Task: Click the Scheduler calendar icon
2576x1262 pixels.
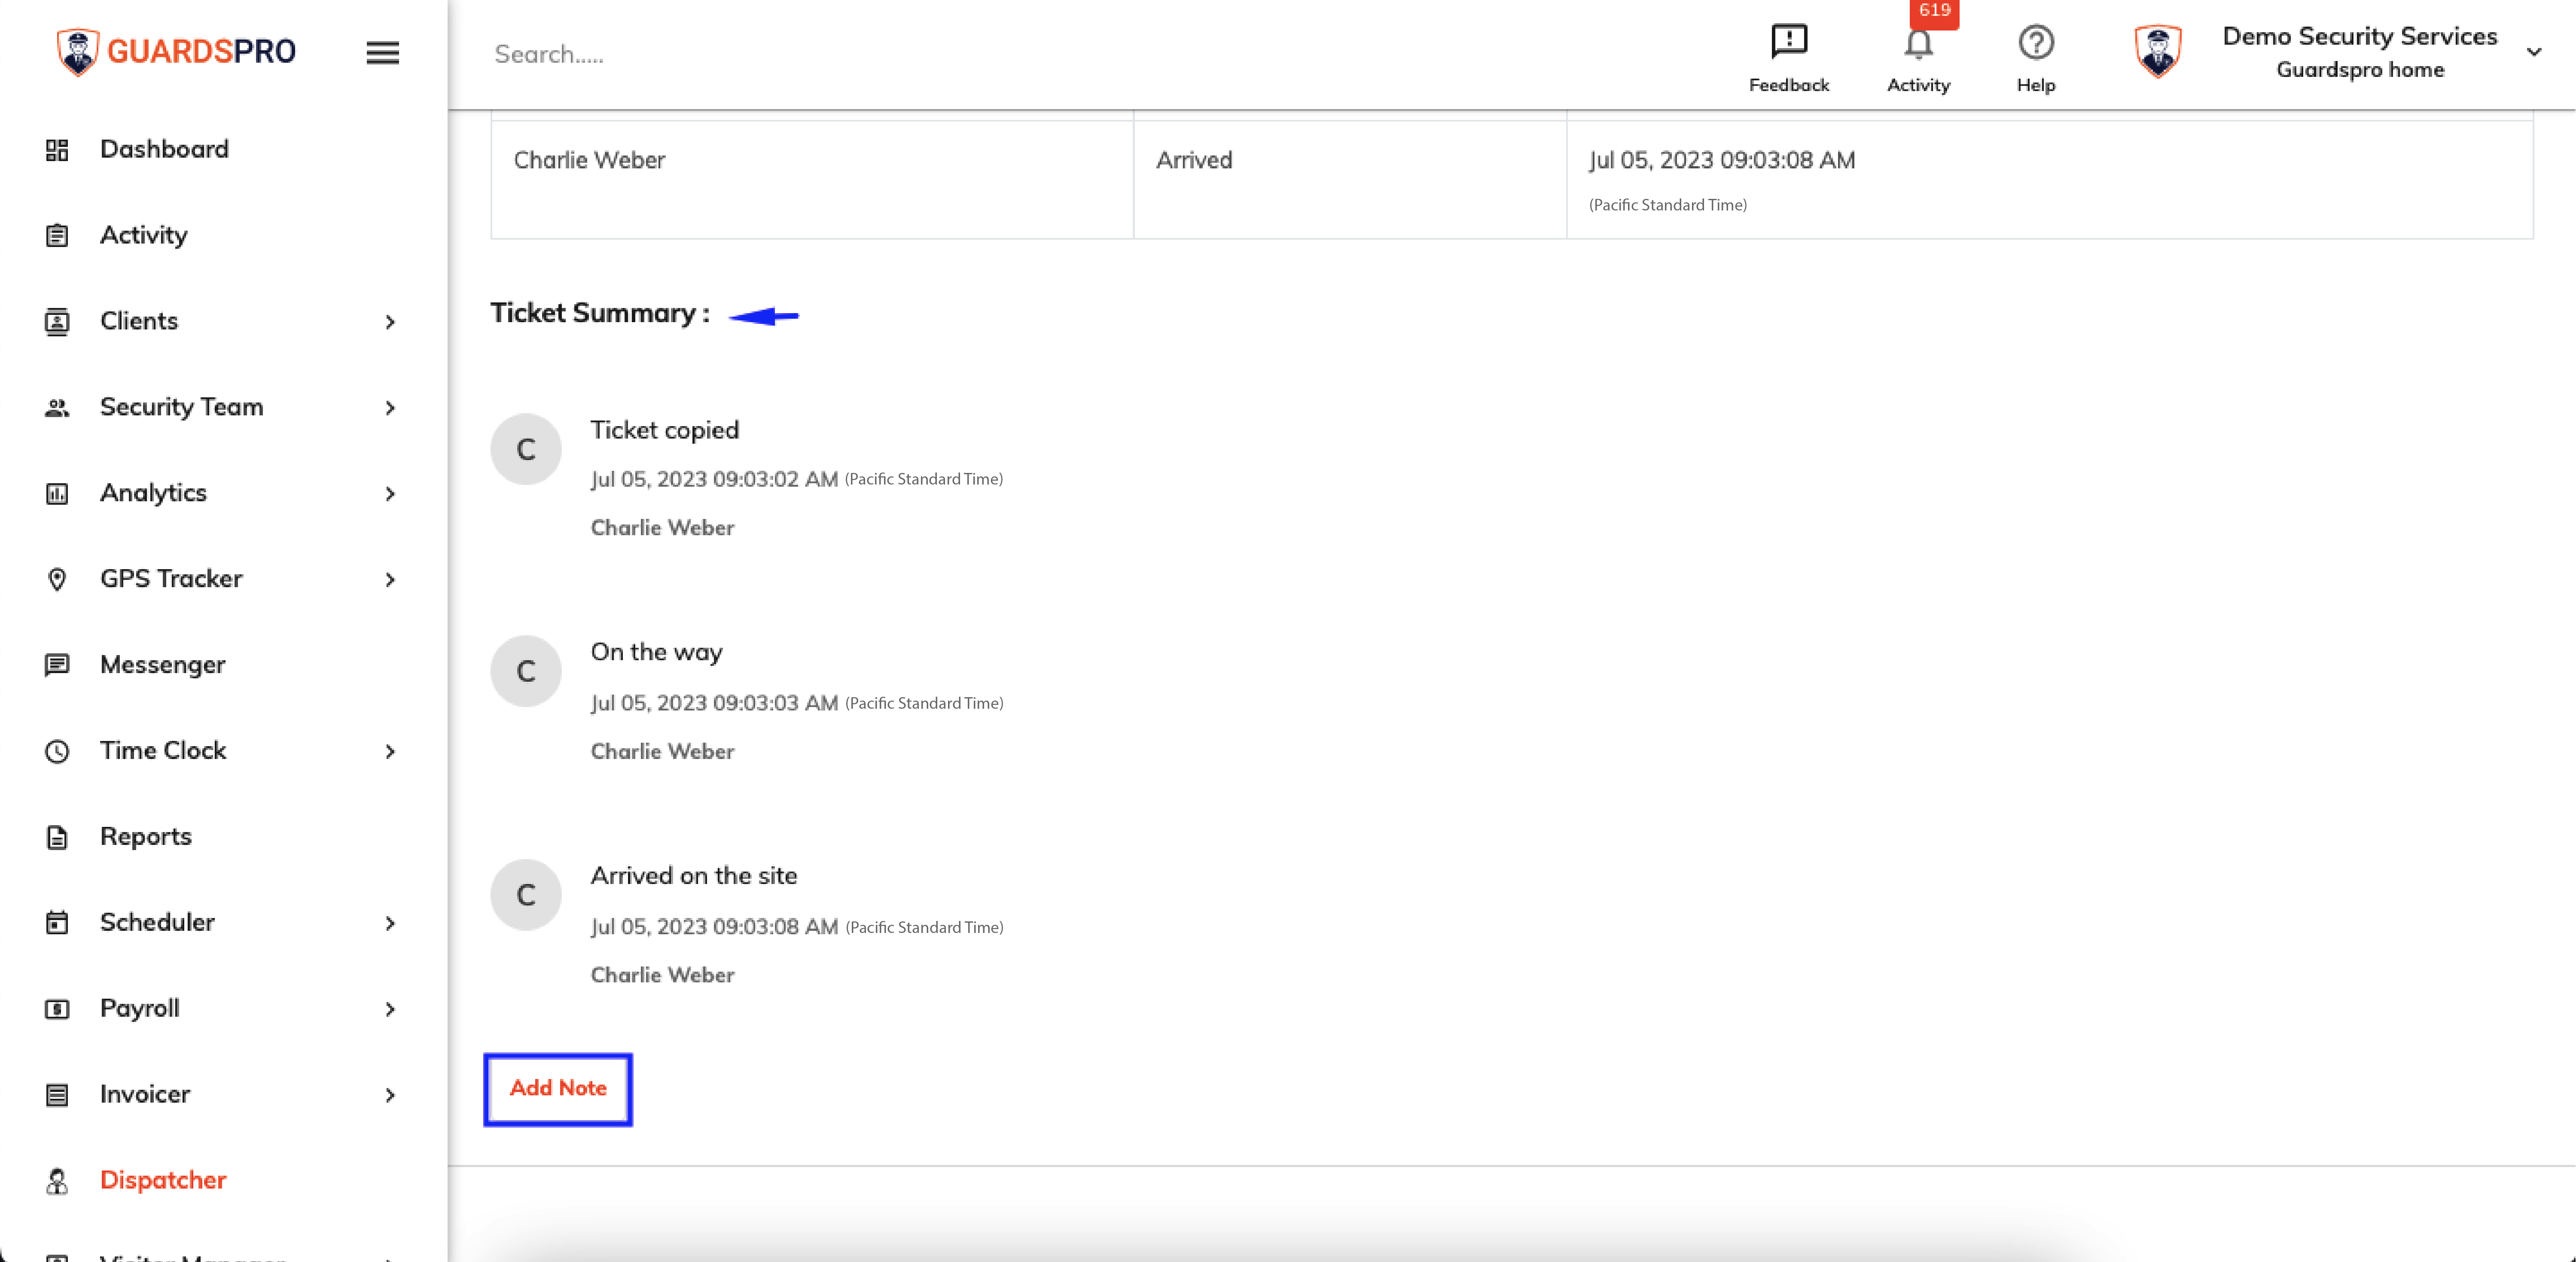Action: point(57,923)
